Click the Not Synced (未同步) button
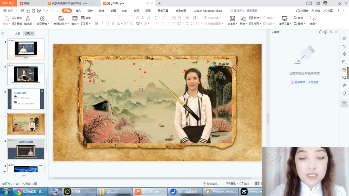Screen dimensions: 349x196 (302, 11)
